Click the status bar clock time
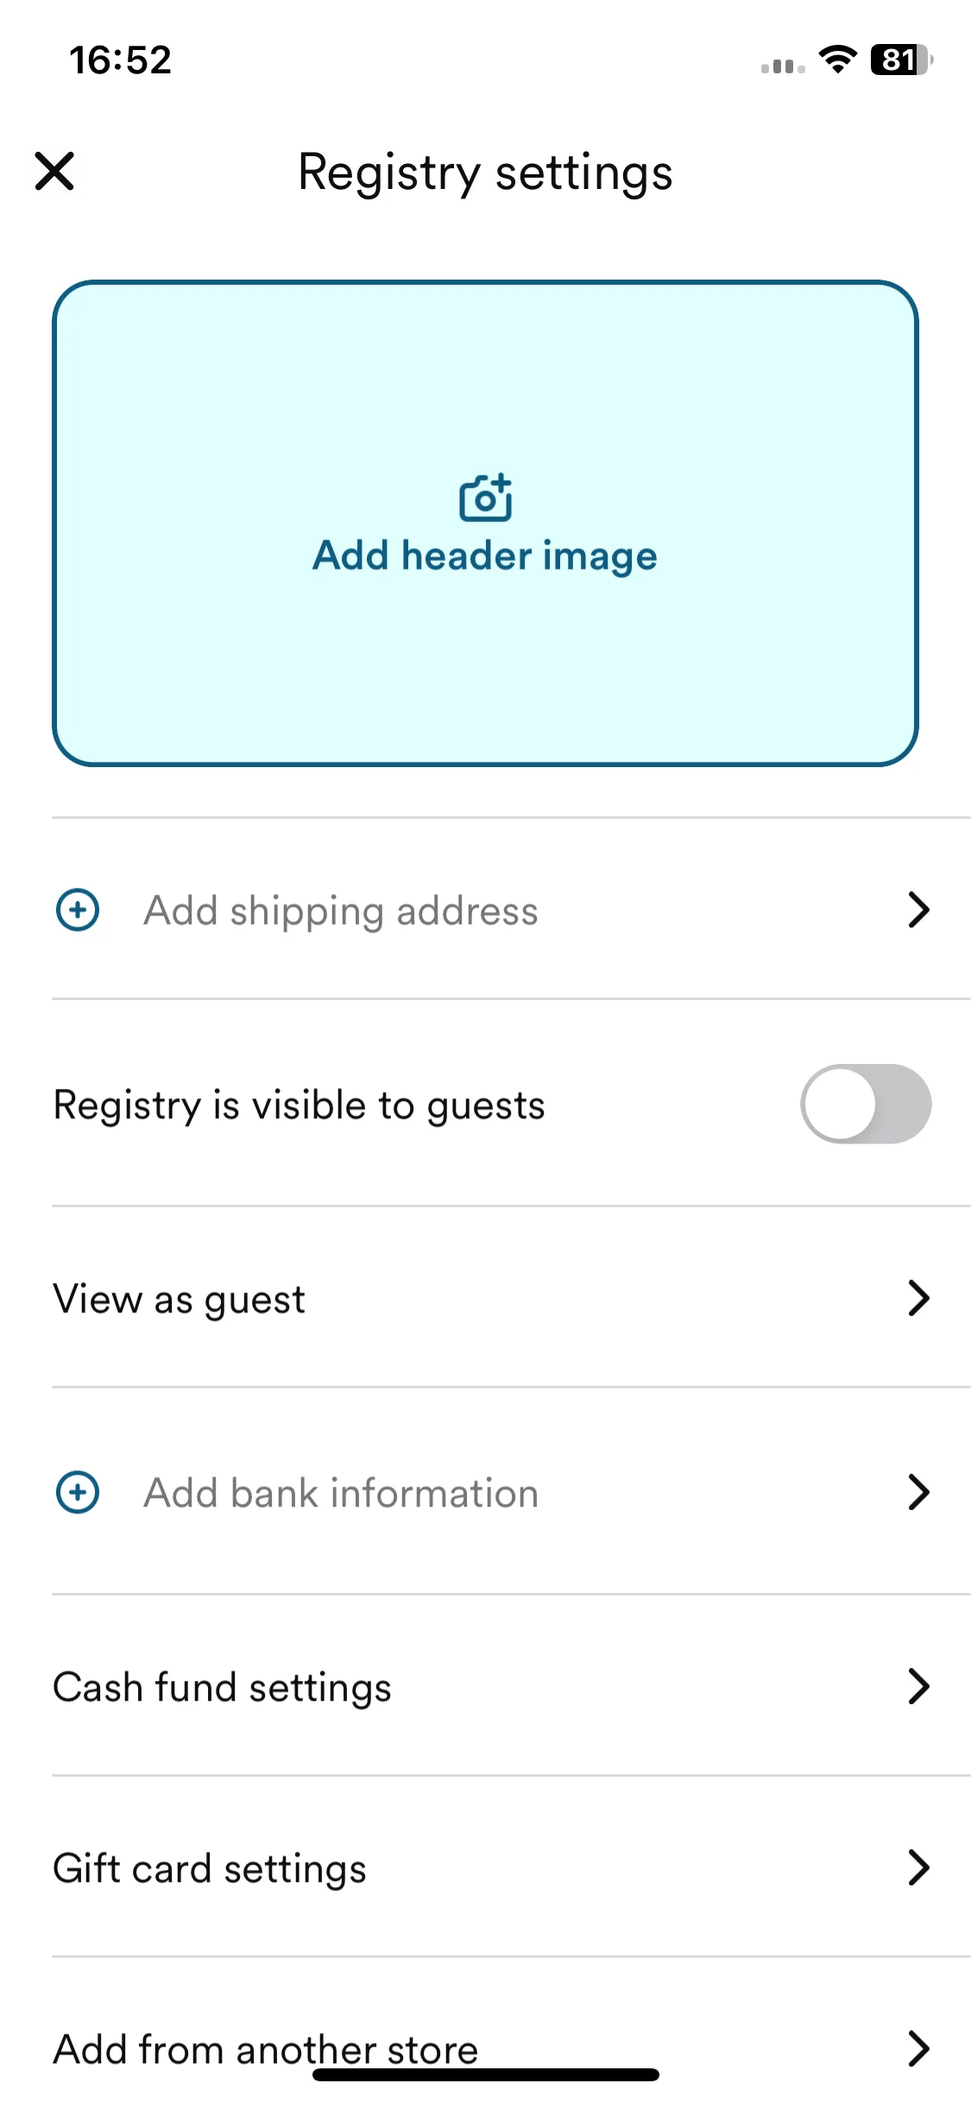 [121, 60]
